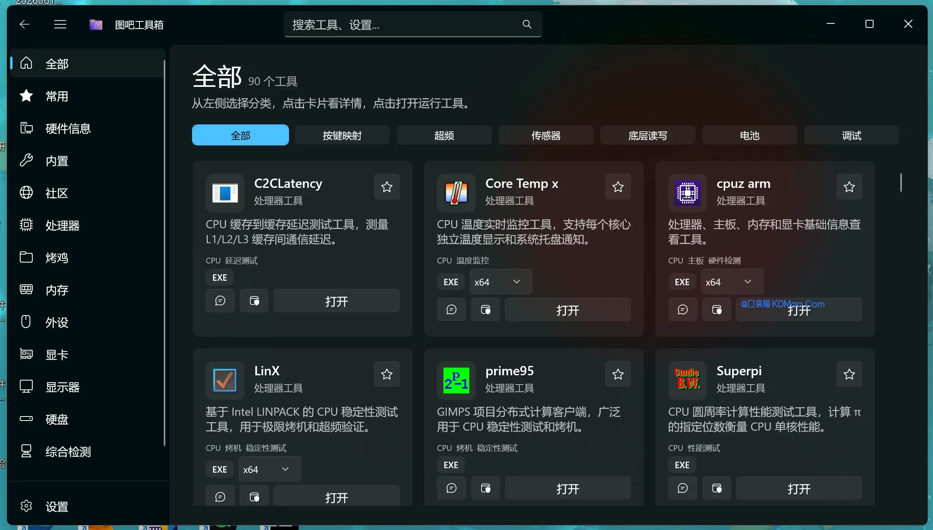This screenshot has width=933, height=530.
Task: Click the prime95 app icon
Action: pyautogui.click(x=456, y=380)
